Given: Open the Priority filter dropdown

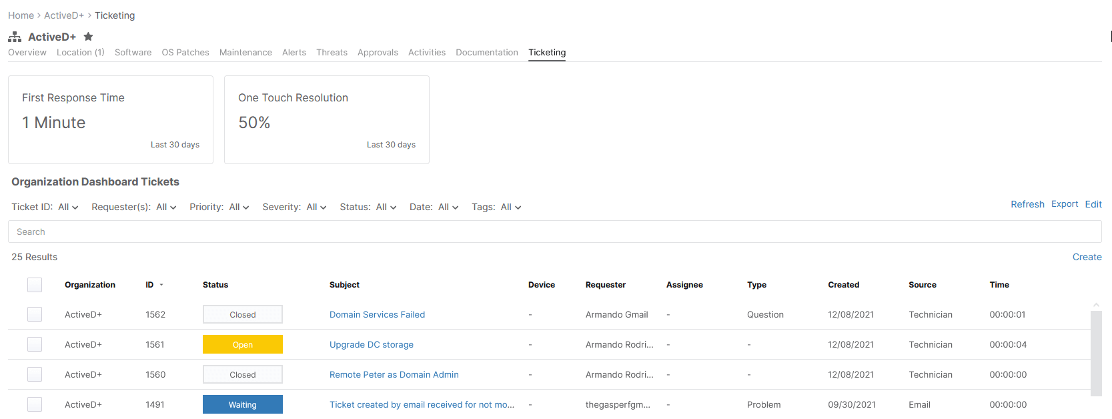Looking at the screenshot, I should [x=239, y=207].
